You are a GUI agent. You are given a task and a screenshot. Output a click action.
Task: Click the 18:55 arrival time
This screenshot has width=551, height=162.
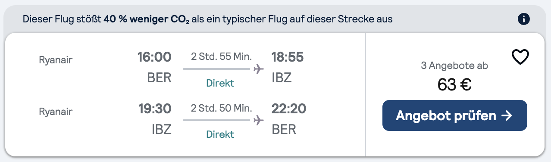pyautogui.click(x=288, y=57)
